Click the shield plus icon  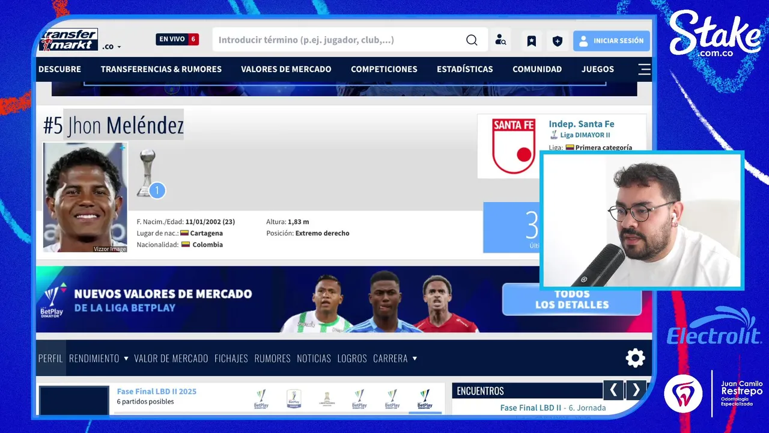[558, 41]
